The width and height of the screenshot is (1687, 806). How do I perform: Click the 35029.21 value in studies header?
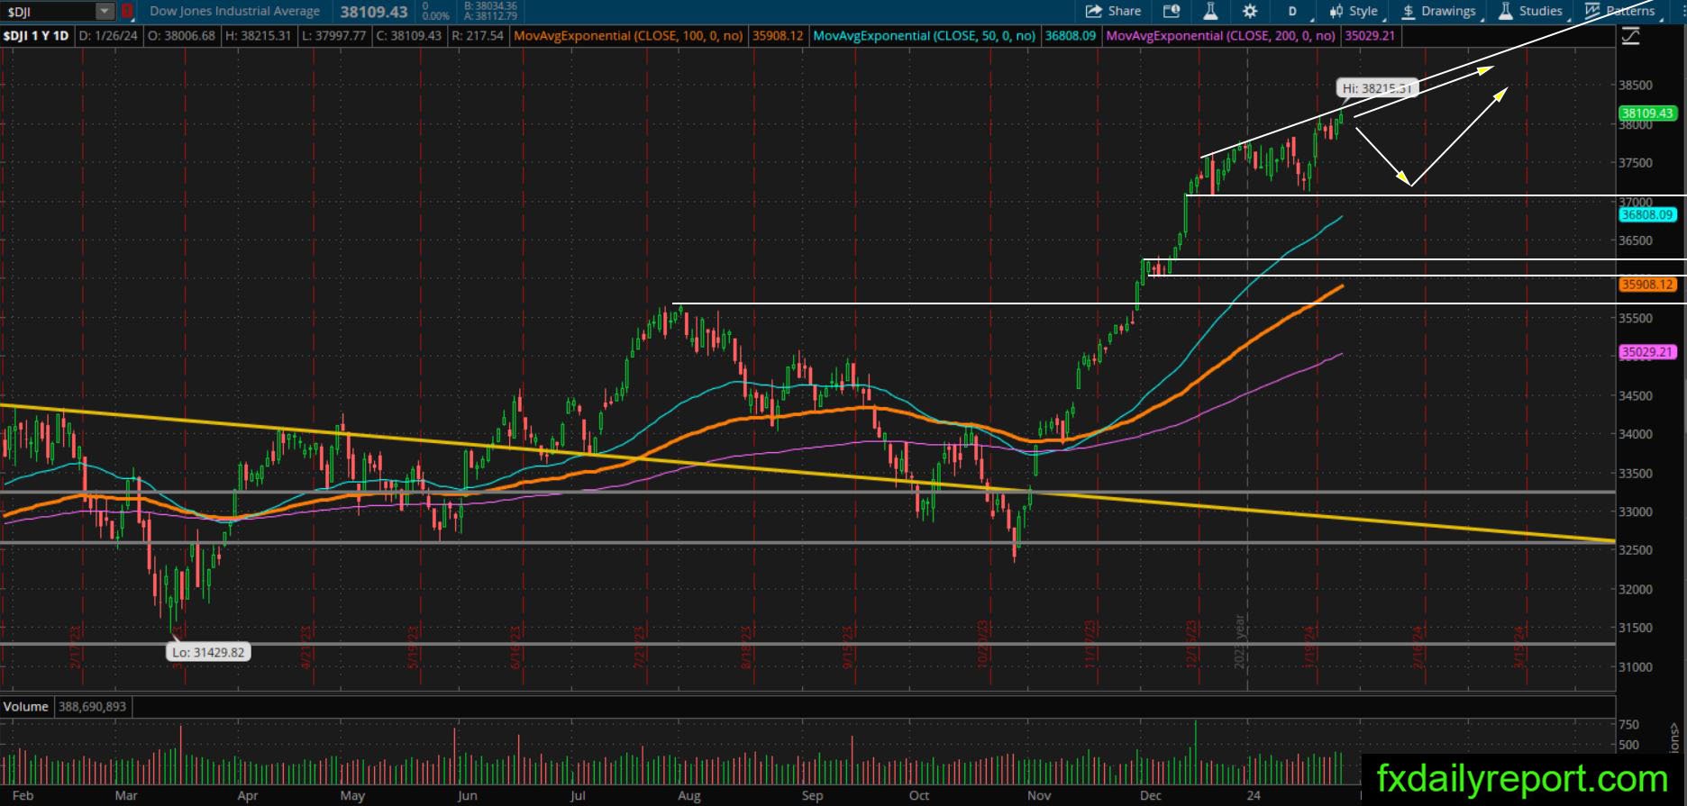coord(1370,36)
